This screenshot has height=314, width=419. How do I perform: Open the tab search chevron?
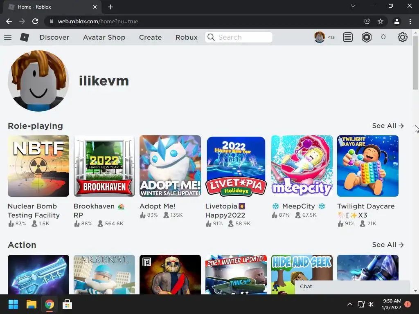coord(353,6)
